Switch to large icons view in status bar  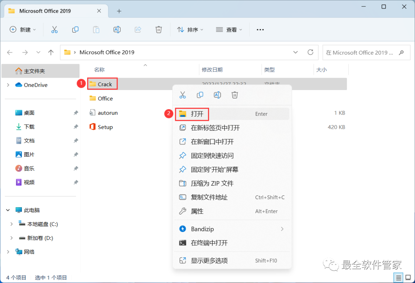point(408,278)
